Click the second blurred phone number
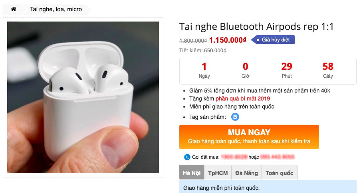The image size is (359, 193). (x=277, y=157)
